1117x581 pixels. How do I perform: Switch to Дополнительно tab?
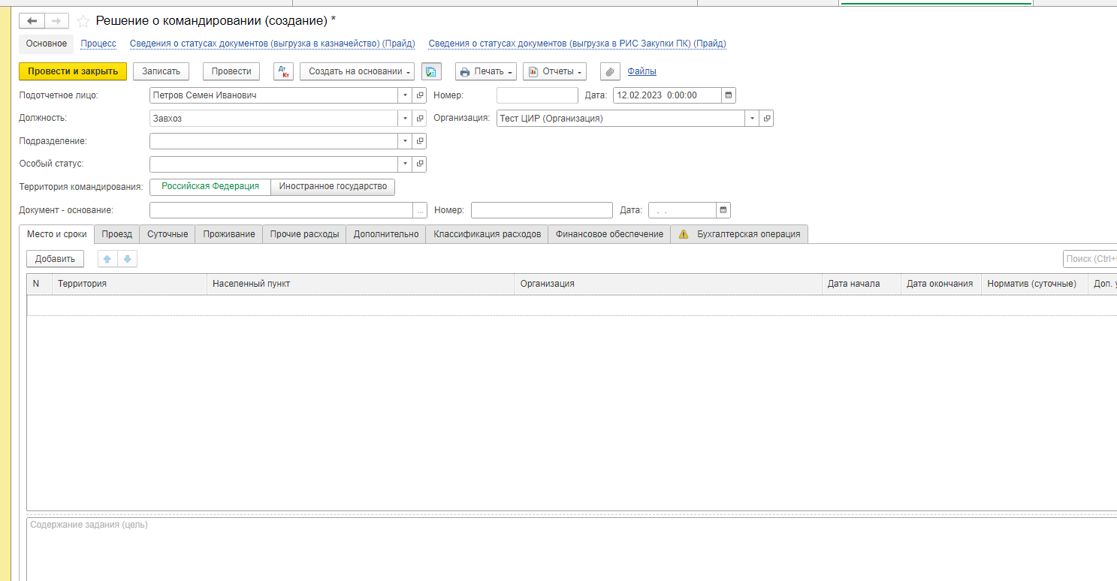tap(386, 234)
